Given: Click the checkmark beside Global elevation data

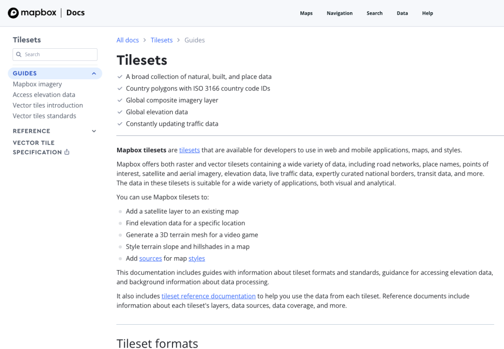Looking at the screenshot, I should (120, 112).
